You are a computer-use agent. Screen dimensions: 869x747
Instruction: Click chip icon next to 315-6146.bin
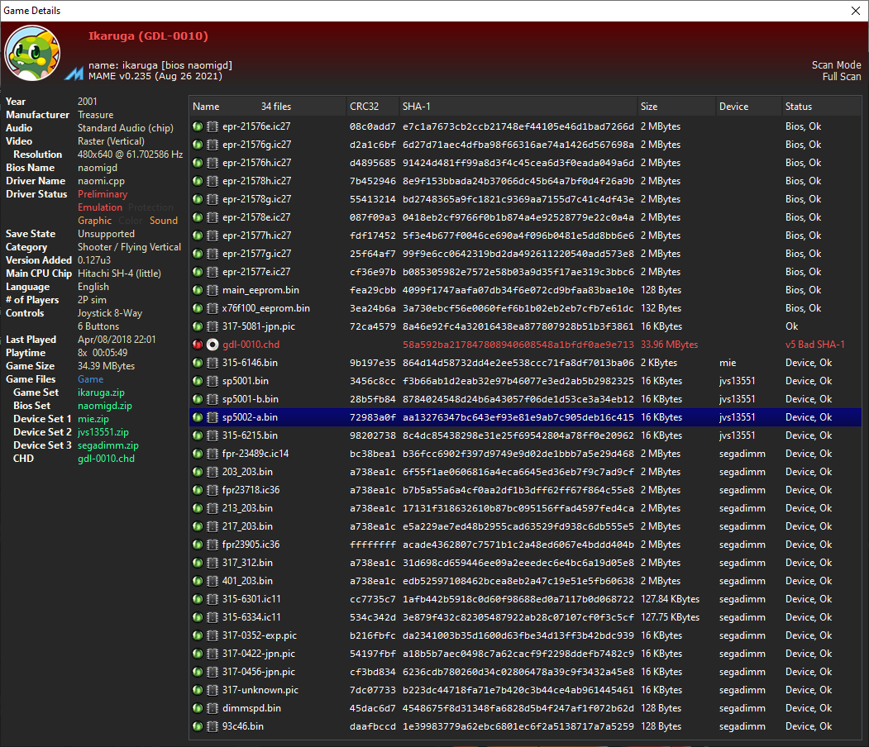tap(212, 363)
